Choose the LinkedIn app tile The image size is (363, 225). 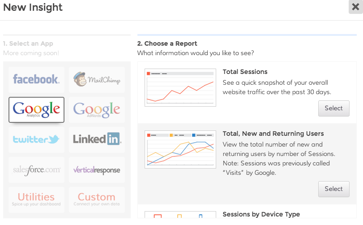point(97,139)
